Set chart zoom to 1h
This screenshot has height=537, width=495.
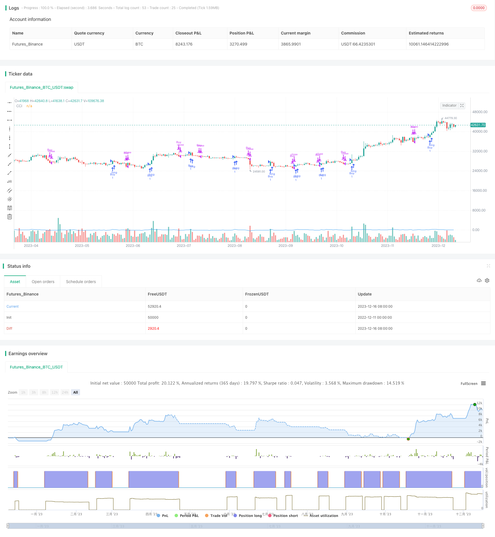pyautogui.click(x=23, y=392)
